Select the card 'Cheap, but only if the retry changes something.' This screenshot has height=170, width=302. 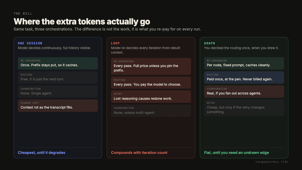tap(244, 108)
